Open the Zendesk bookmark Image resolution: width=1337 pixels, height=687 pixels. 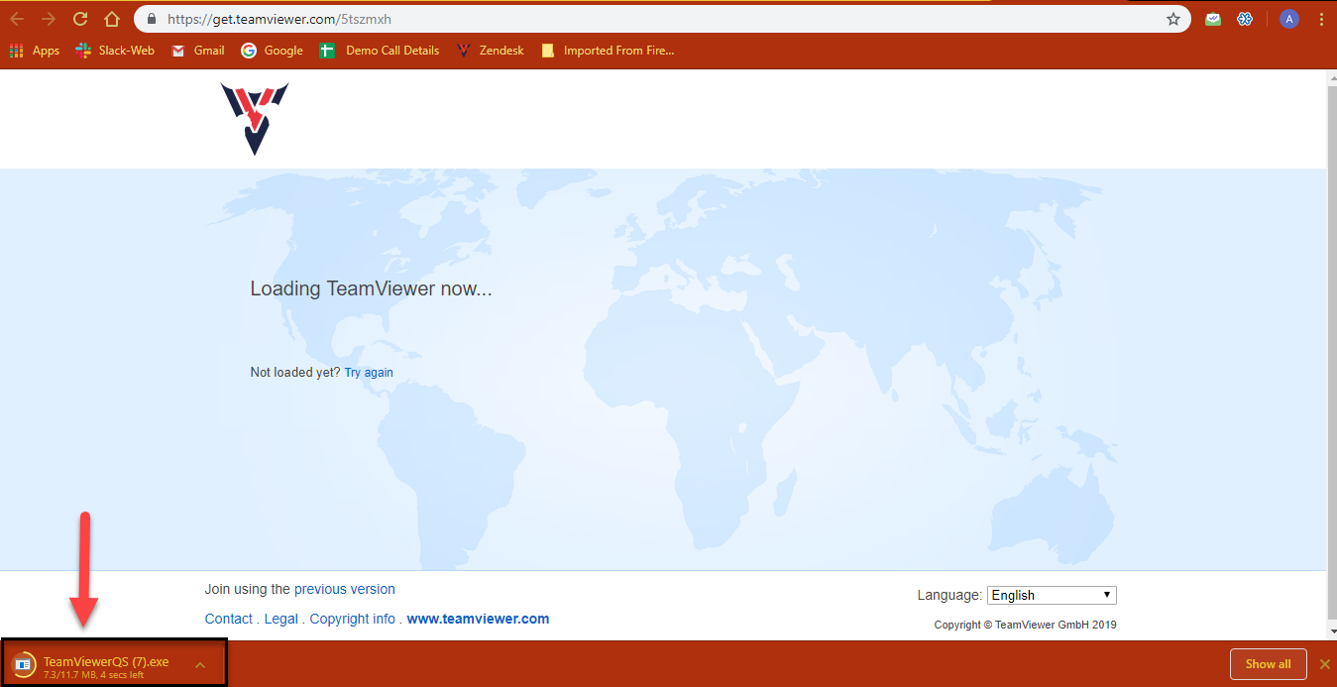click(x=490, y=51)
